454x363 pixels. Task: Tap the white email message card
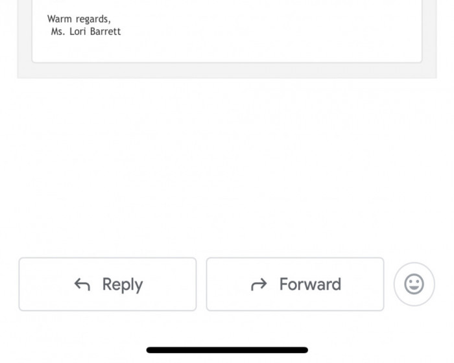tap(227, 30)
